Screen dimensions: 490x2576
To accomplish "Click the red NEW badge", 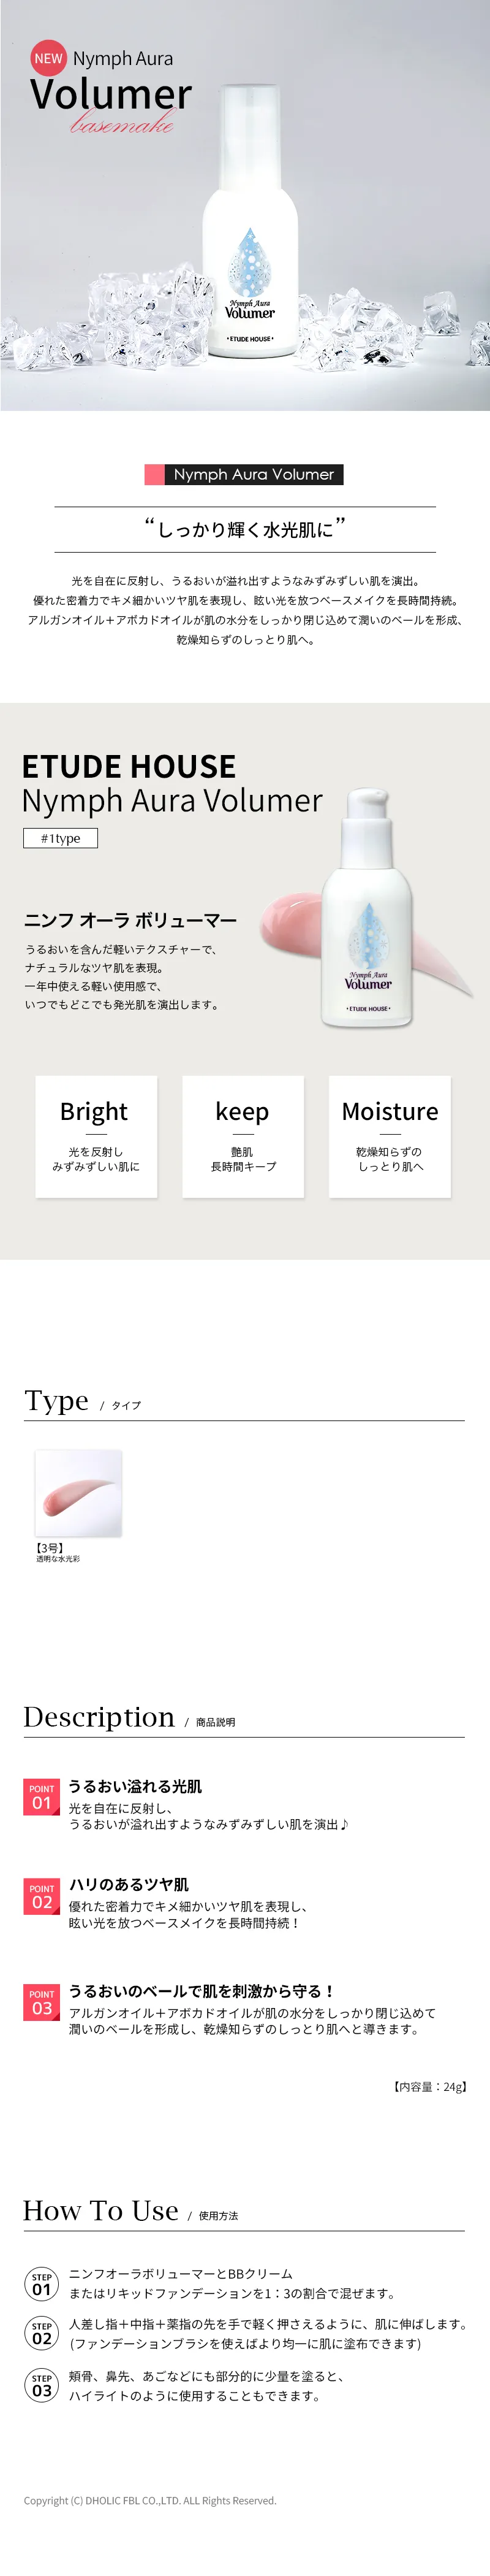I will tap(48, 58).
